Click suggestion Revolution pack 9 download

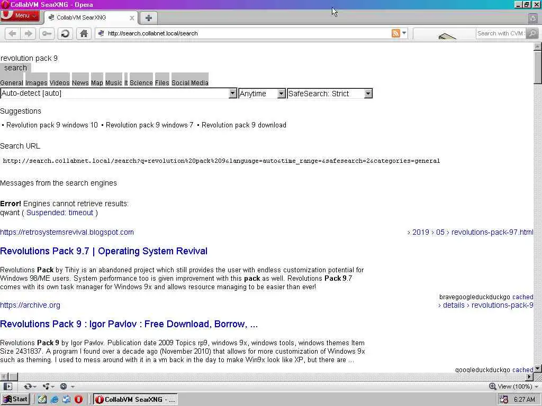coord(243,125)
